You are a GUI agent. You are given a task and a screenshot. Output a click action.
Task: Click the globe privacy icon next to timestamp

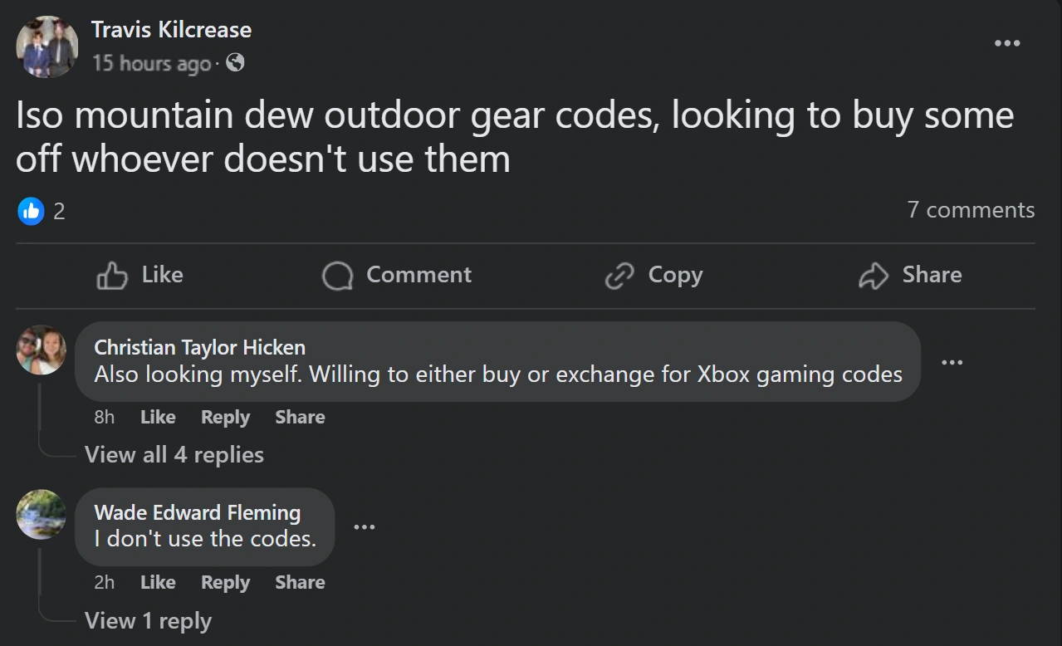coord(235,63)
